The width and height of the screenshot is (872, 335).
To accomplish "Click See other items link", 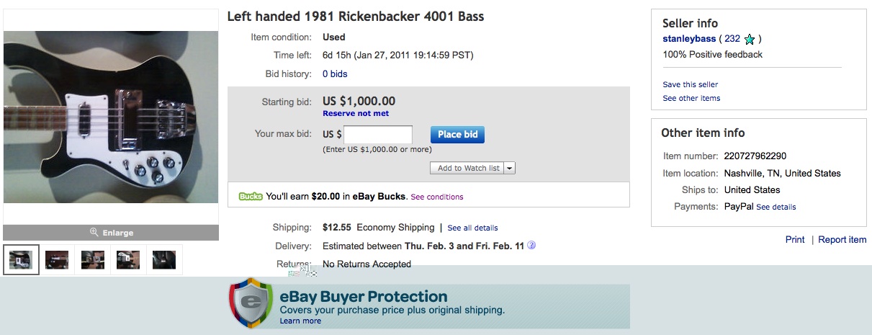I will (691, 98).
